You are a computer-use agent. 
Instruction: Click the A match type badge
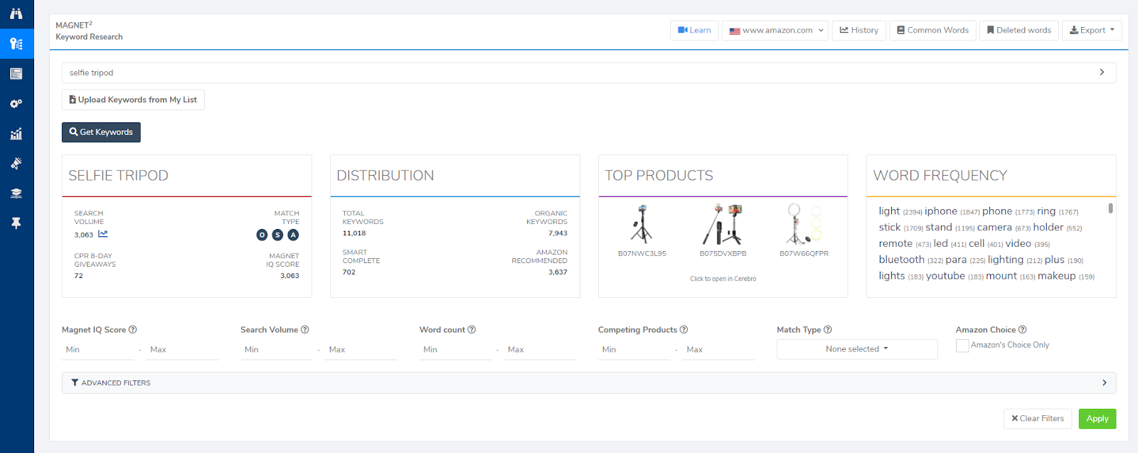tap(293, 235)
